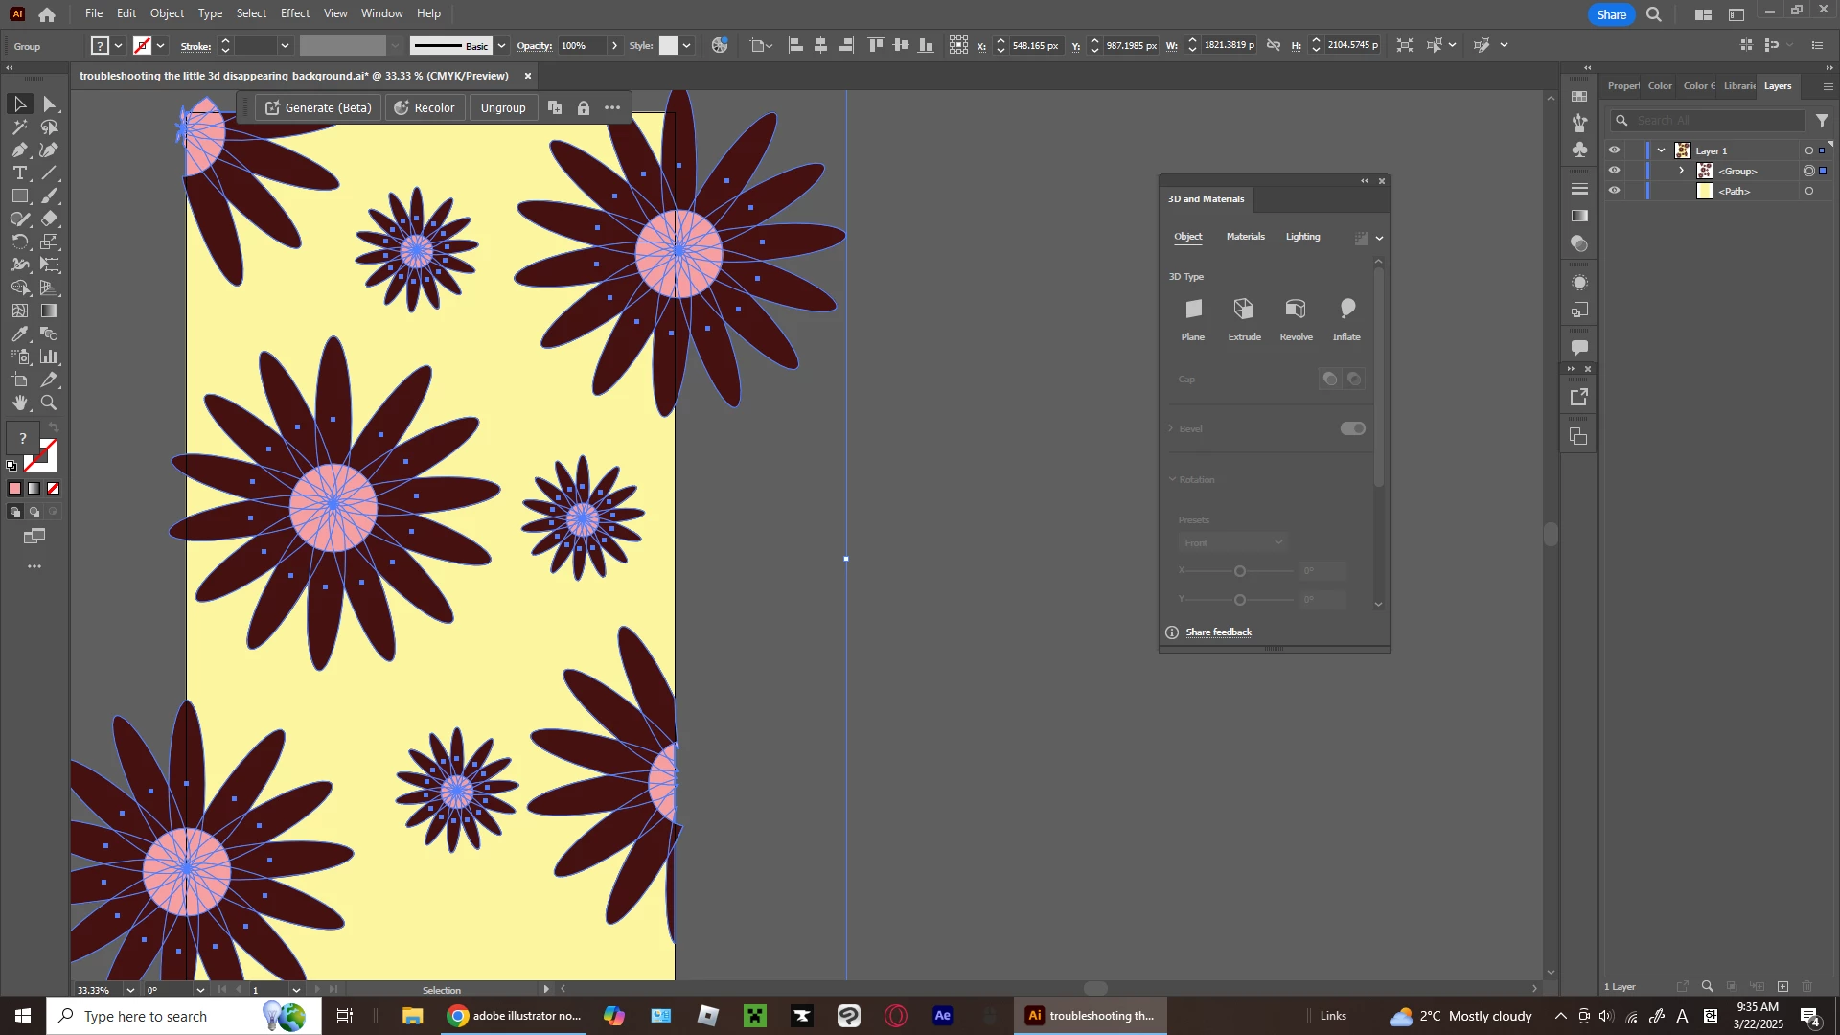Click the Ungroup button

503,108
